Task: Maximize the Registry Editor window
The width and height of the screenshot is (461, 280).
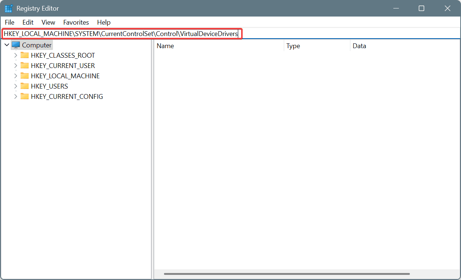Action: [x=422, y=8]
